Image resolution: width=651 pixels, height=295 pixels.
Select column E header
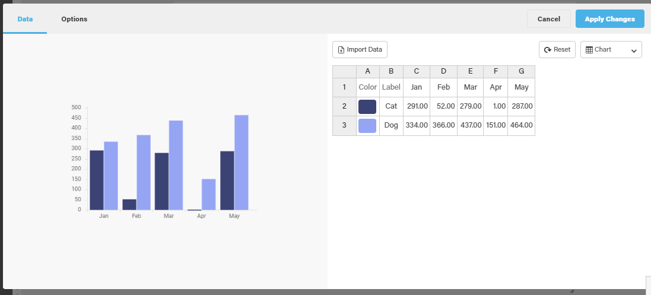point(470,71)
